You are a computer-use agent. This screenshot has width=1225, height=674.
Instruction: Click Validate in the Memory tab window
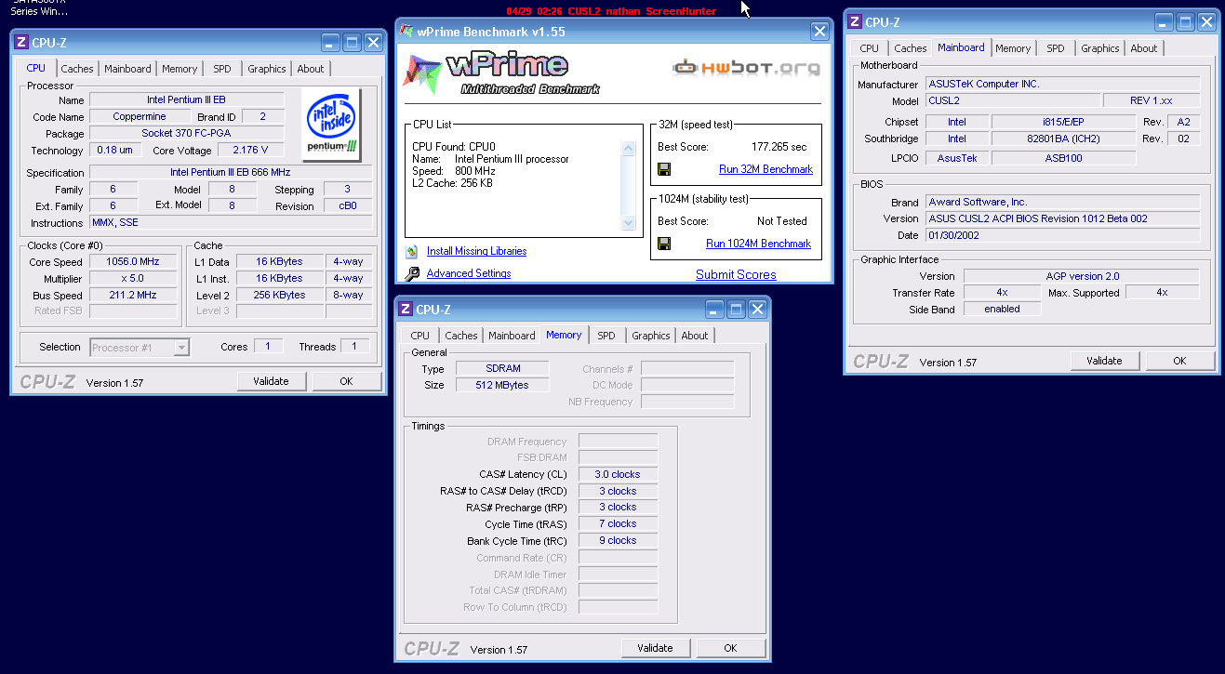(x=655, y=648)
